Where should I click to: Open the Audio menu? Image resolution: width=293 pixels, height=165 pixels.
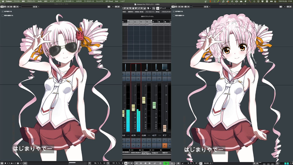(40, 1)
